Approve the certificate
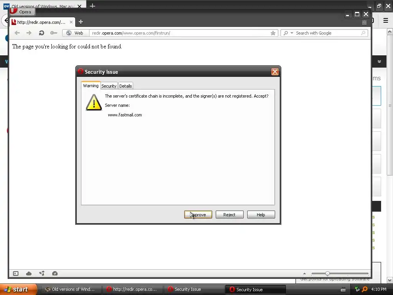The image size is (393, 295). coord(198,215)
